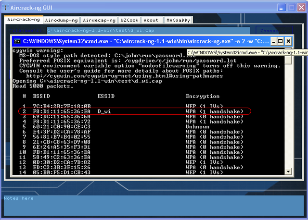The height and width of the screenshot is (220, 308).
Task: Close the Aircrack-ng GUI window
Action: point(302,8)
